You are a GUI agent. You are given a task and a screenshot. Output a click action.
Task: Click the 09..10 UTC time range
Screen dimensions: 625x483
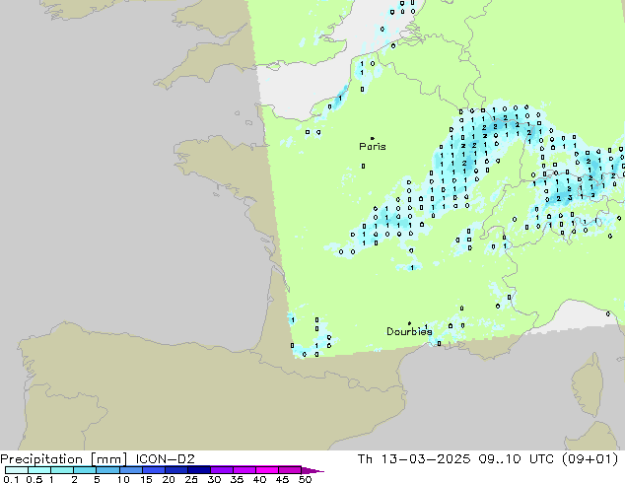pos(517,459)
